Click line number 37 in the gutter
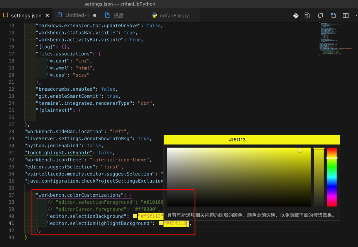Viewport: 358px width, 247px height. click(11, 195)
